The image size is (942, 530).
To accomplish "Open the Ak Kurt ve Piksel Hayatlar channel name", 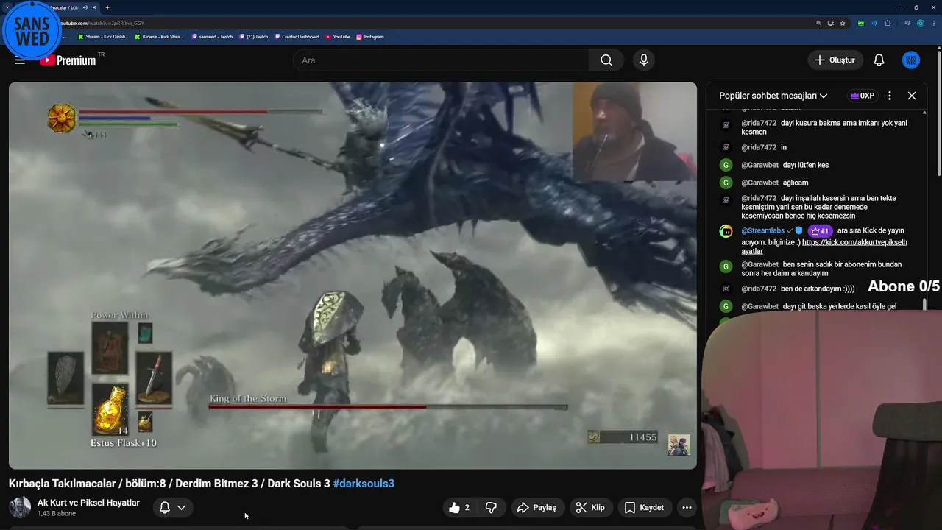I will [88, 503].
